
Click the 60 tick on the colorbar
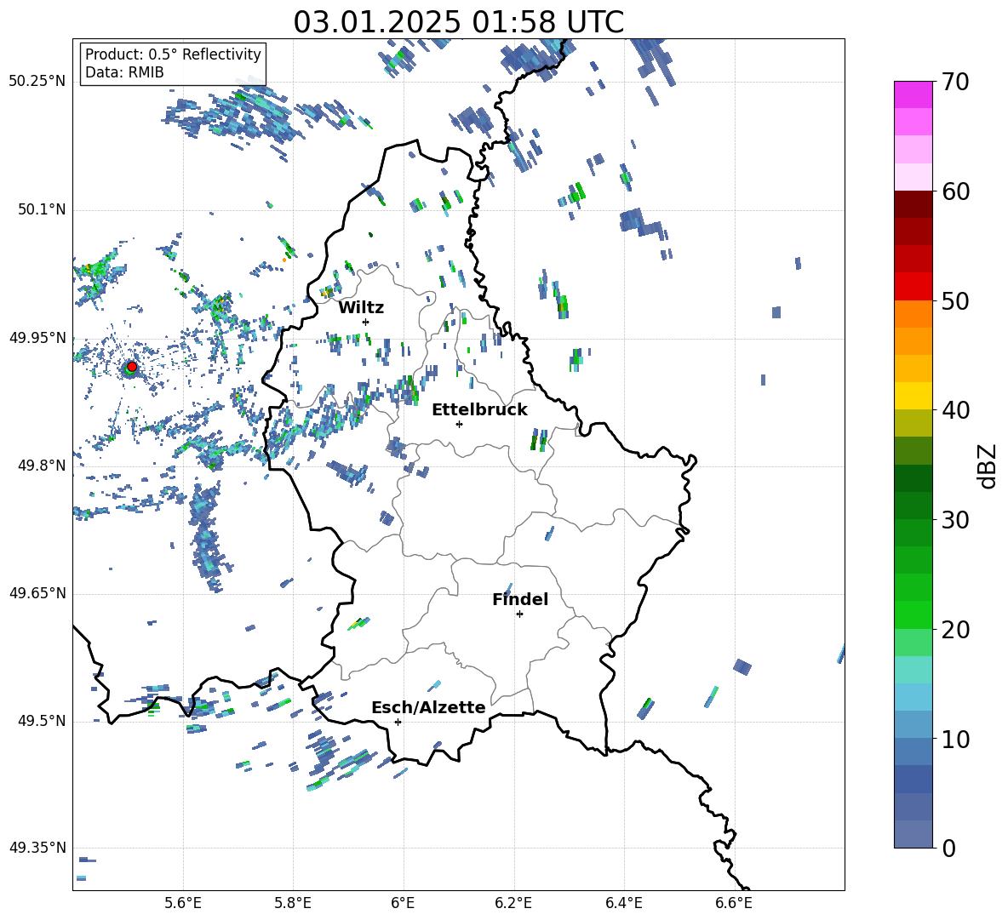955,191
